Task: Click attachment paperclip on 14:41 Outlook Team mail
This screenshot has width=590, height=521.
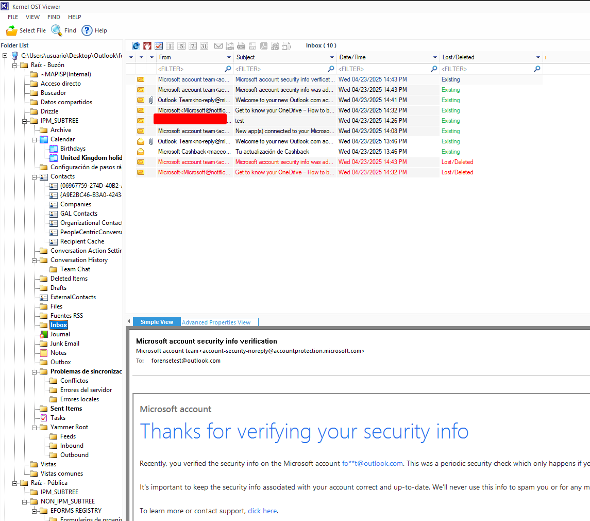Action: [151, 100]
